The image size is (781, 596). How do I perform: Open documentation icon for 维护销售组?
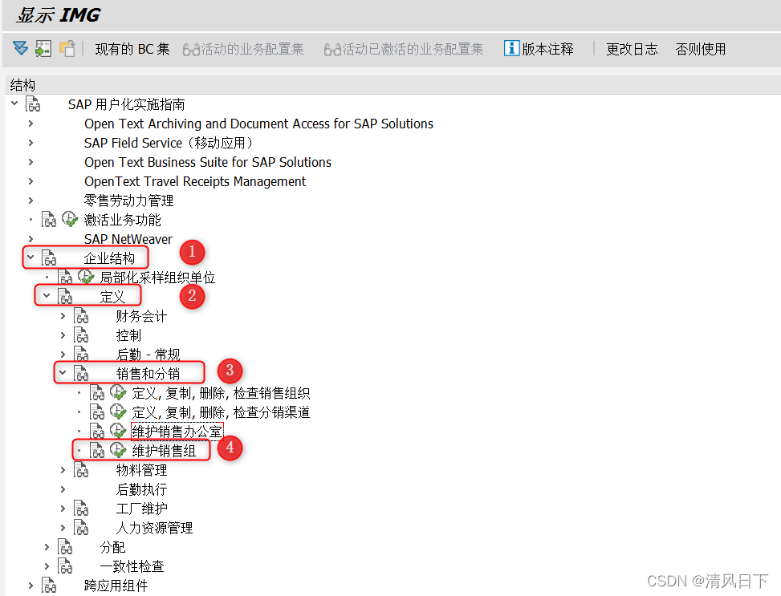pos(97,451)
